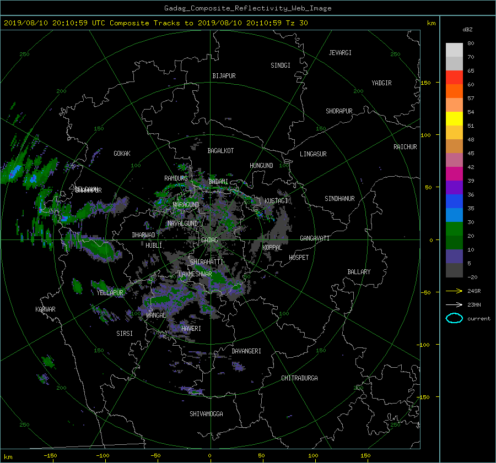Image resolution: width=496 pixels, height=463 pixels.
Task: Click the CHITRADURGA city label
Action: pyautogui.click(x=299, y=378)
